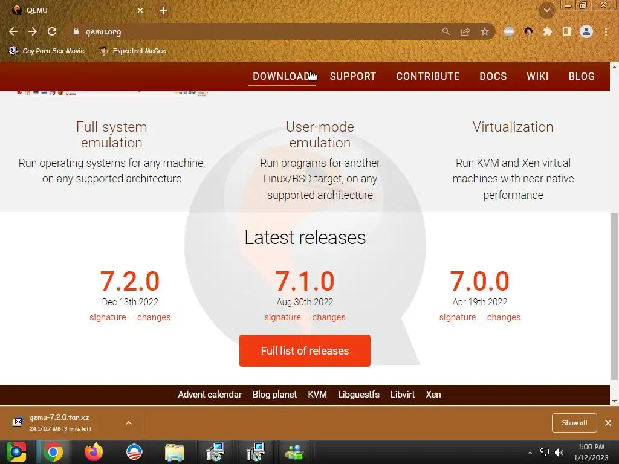Open the Espectral McGee bookmark

132,51
